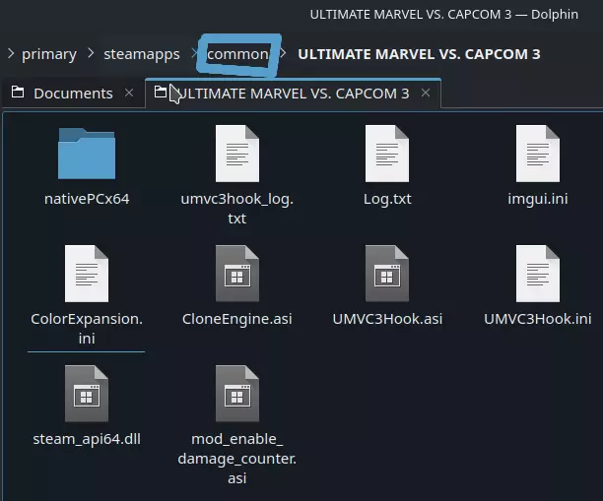Image resolution: width=603 pixels, height=501 pixels.
Task: Select the CloneEngine.asi file icon
Action: tap(237, 274)
